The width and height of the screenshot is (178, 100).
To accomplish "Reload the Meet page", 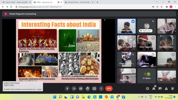I will coord(11,7).
